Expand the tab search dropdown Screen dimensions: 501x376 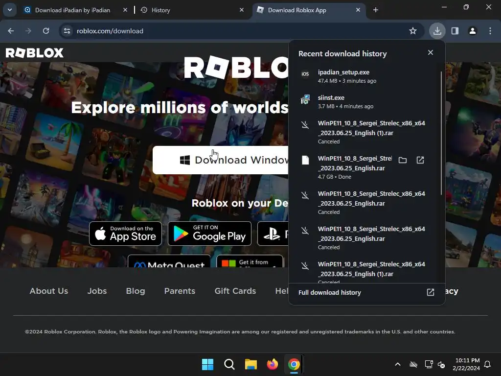point(10,10)
